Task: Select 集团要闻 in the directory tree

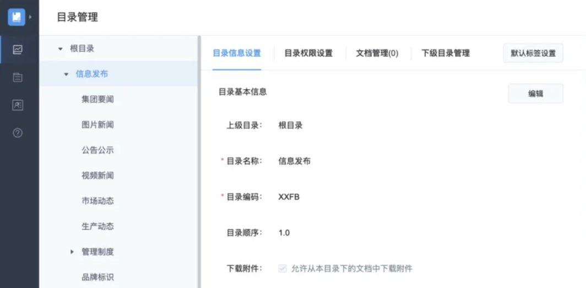Action: click(97, 100)
